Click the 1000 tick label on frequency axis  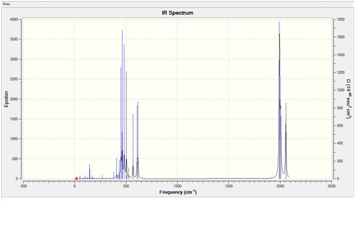coord(177,186)
